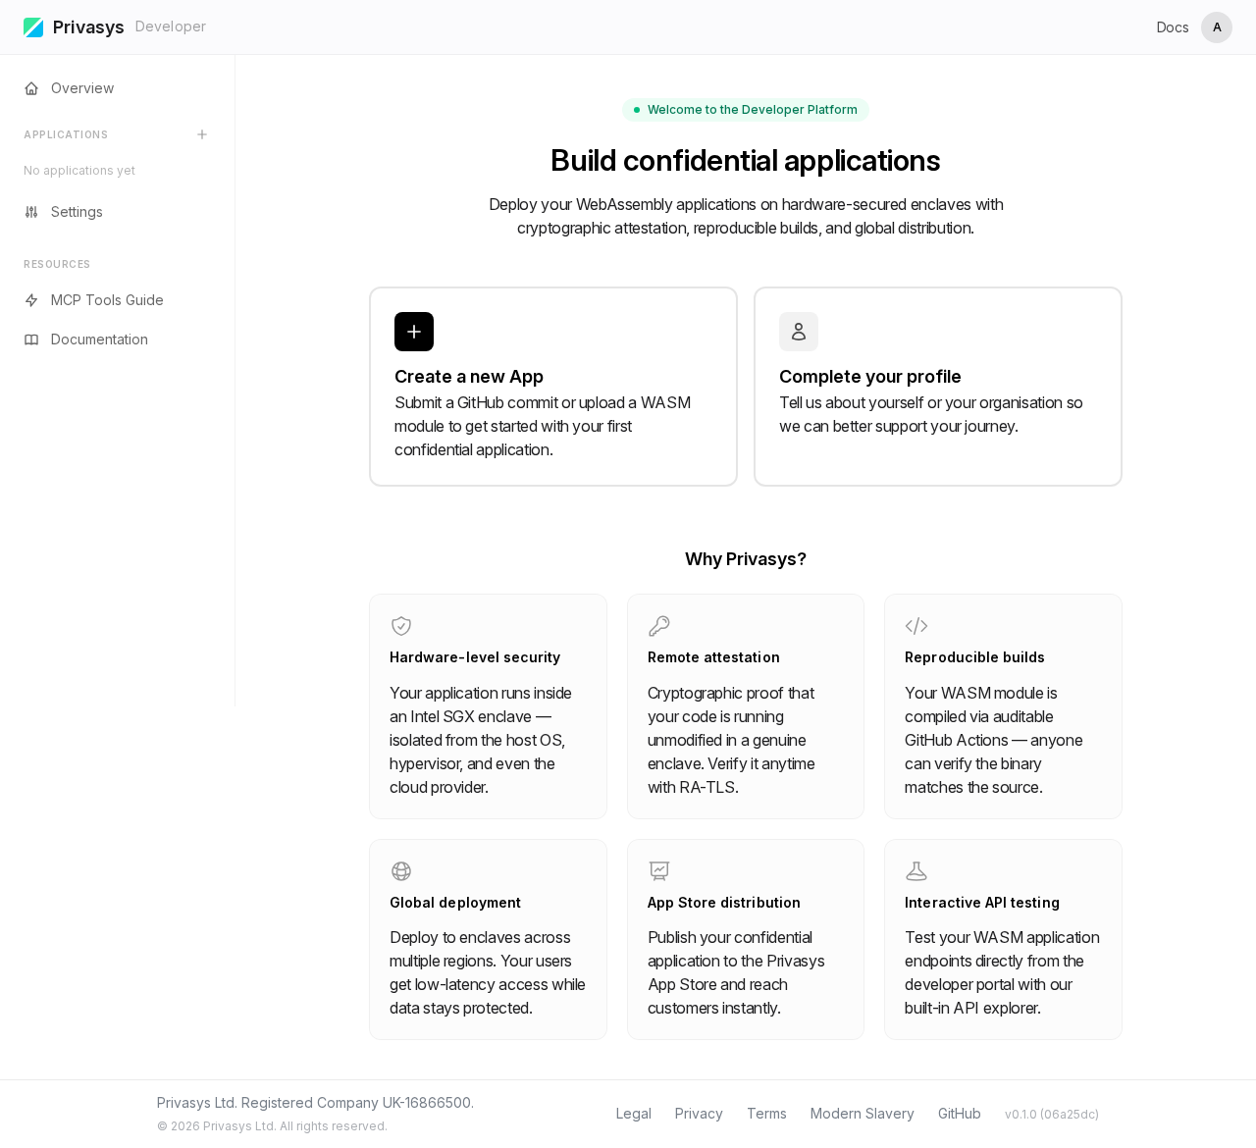Screen dimensions: 1256x1148
Task: Click the globe icon above Global deployment
Action: (401, 871)
